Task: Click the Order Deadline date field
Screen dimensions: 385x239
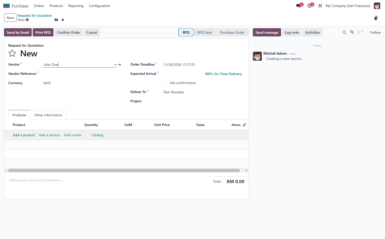Action: click(x=202, y=65)
